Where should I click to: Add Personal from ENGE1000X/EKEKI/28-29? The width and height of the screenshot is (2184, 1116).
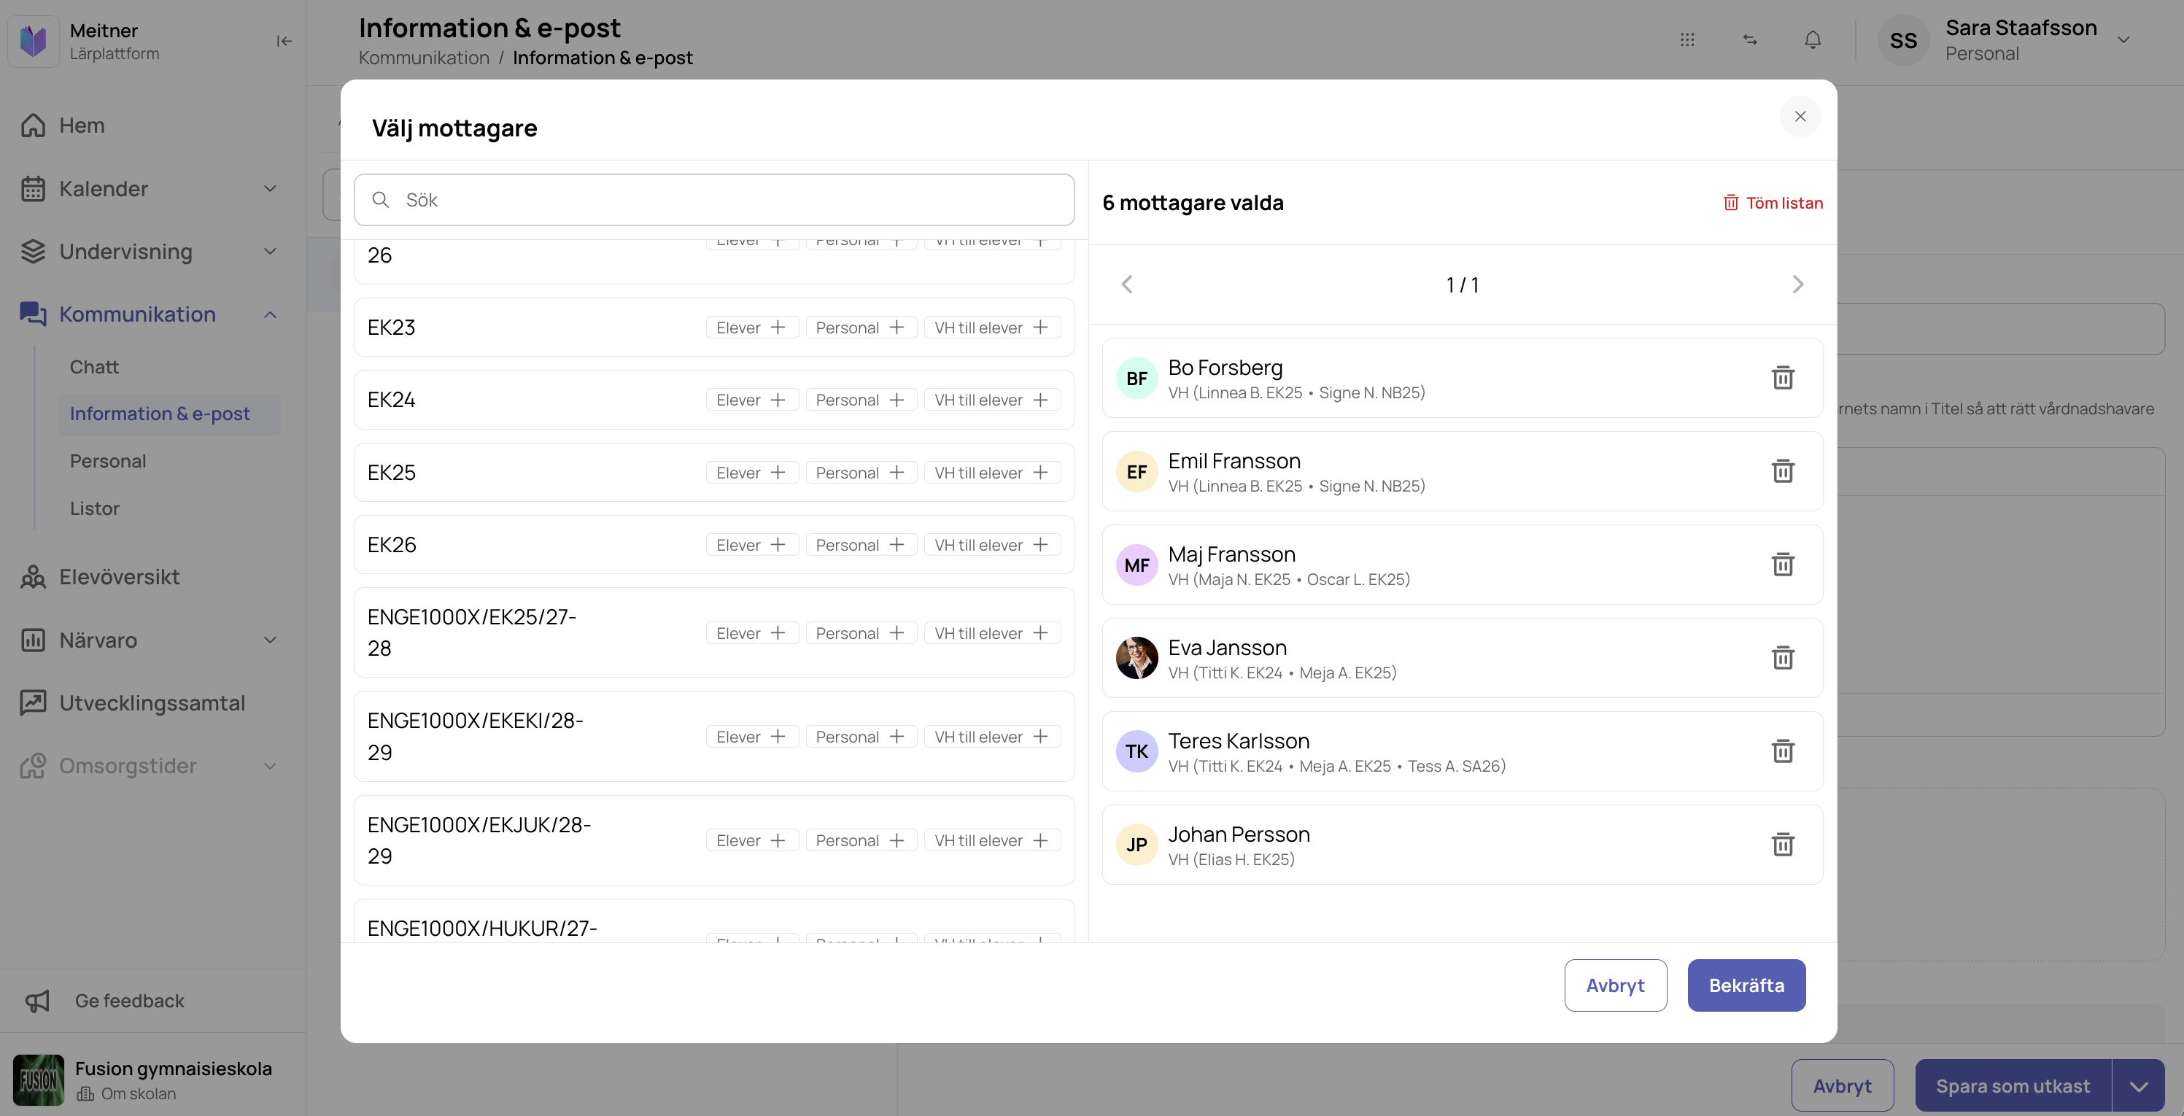click(861, 736)
